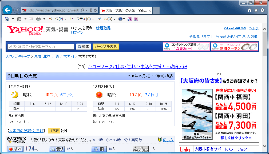The image size is (269, 154).
Task: Open the 天気・災害トップ breadcrumb link
Action: [18, 56]
